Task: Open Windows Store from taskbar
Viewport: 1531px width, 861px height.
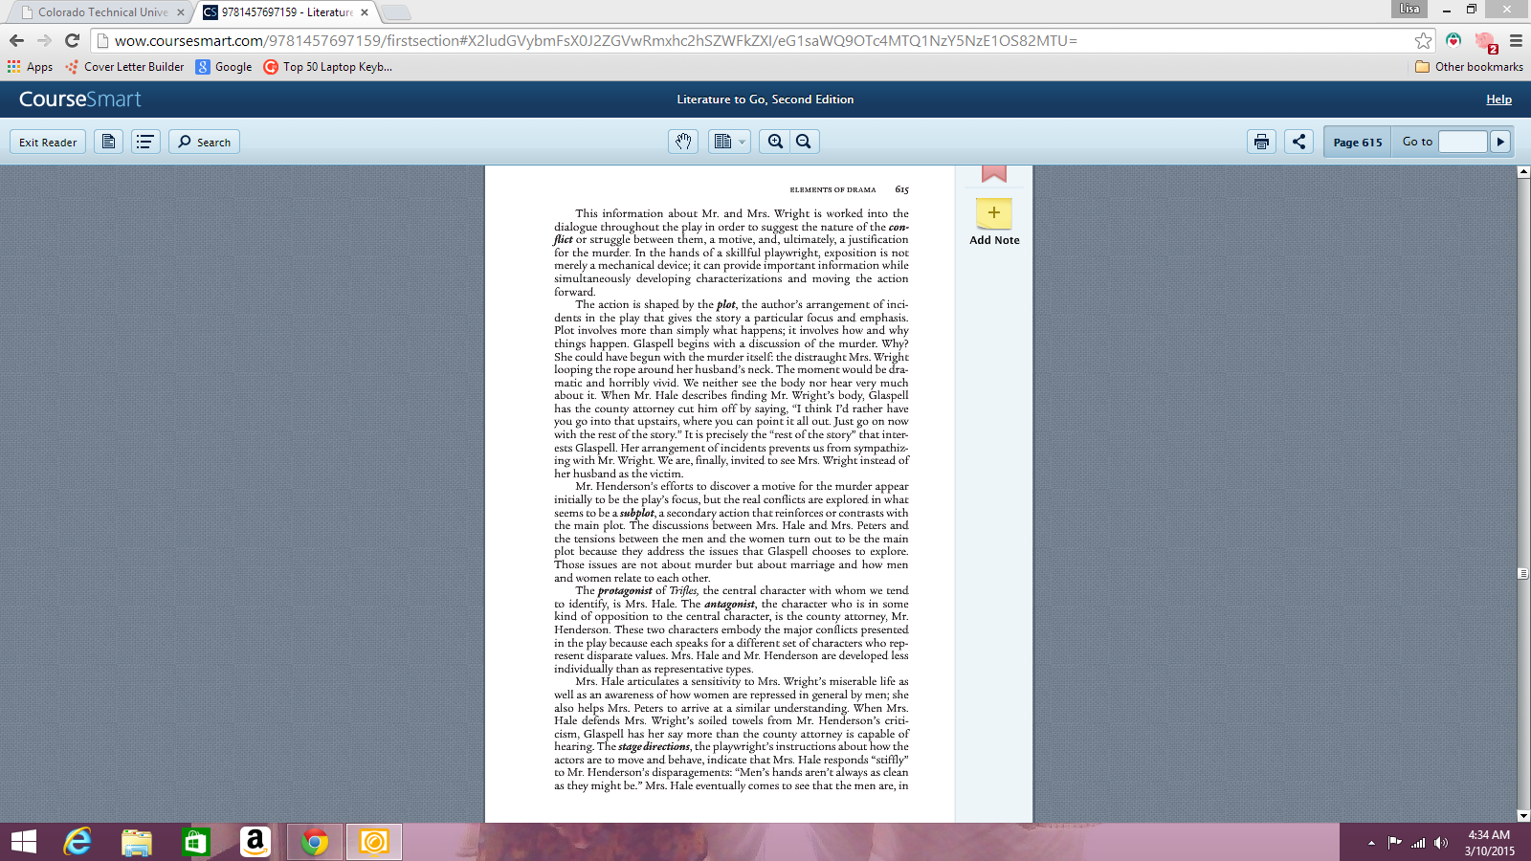Action: 195,842
